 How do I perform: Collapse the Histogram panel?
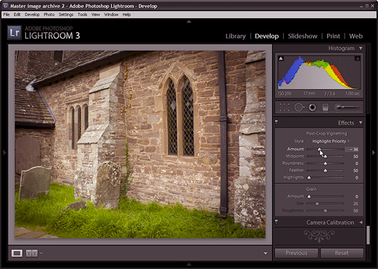[360, 48]
